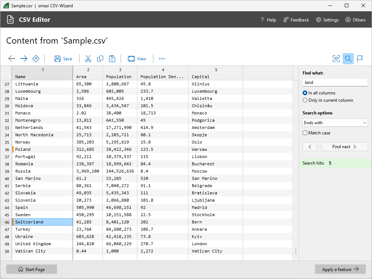Paste clipboard contents via Paste icon
Image resolution: width=372 pixels, height=279 pixels.
click(x=112, y=58)
